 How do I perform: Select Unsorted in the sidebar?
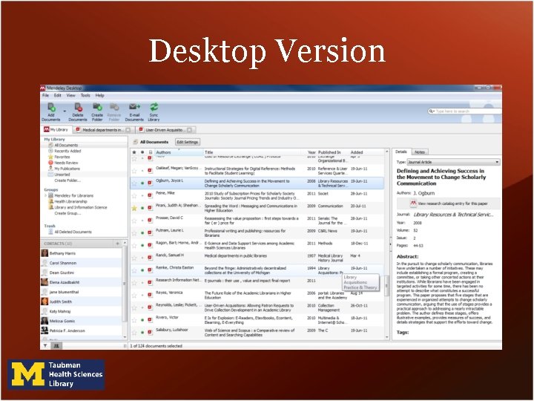[62, 175]
